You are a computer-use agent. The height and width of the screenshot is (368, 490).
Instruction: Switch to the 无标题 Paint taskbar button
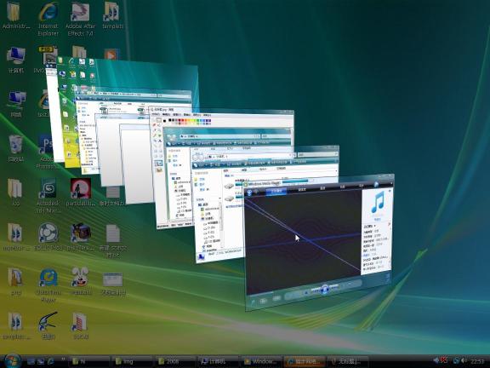[x=347, y=361]
